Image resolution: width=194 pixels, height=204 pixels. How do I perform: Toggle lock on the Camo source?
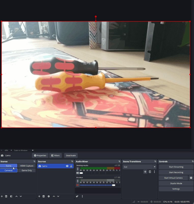click(71, 166)
